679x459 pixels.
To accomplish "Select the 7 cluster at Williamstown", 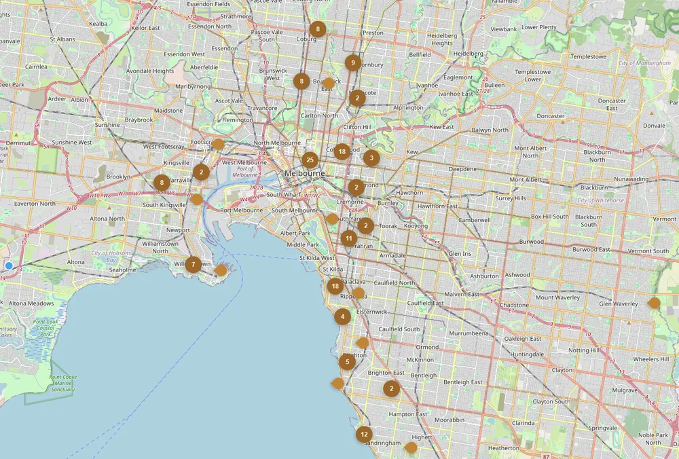I will [x=193, y=265].
